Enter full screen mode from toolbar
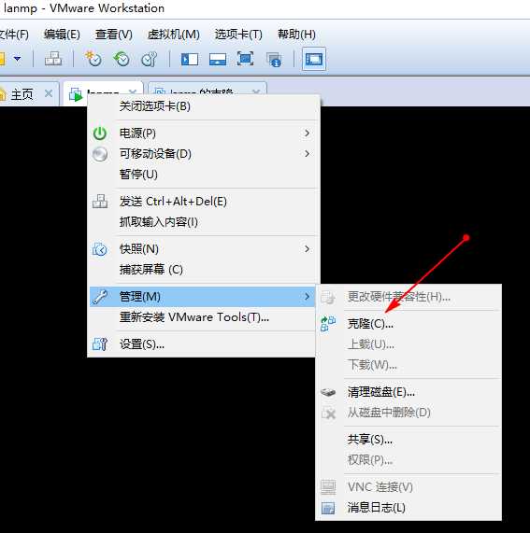The height and width of the screenshot is (533, 530). tap(245, 59)
